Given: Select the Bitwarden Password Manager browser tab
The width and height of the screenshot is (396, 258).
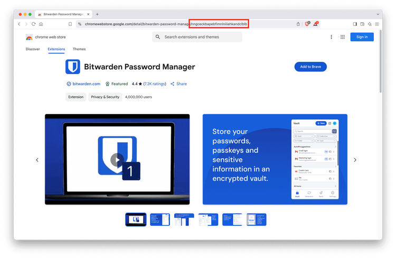Looking at the screenshot, I should click(64, 14).
